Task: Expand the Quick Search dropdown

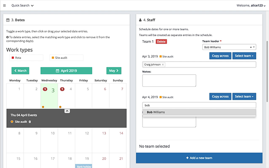Action: pyautogui.click(x=22, y=5)
